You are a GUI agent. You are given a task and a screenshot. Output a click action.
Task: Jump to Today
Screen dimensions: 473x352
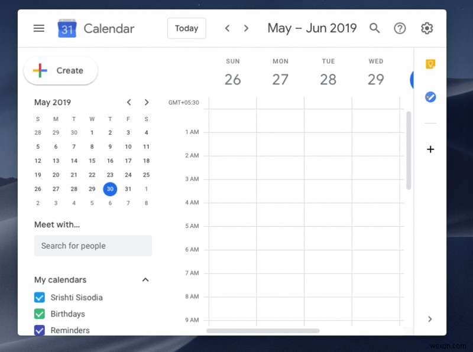pyautogui.click(x=187, y=28)
